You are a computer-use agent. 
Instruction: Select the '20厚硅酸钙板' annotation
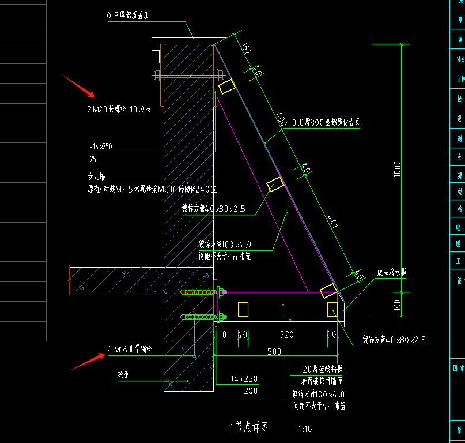(x=322, y=369)
